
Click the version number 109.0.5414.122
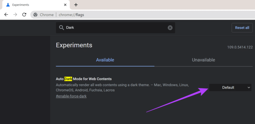240,47
